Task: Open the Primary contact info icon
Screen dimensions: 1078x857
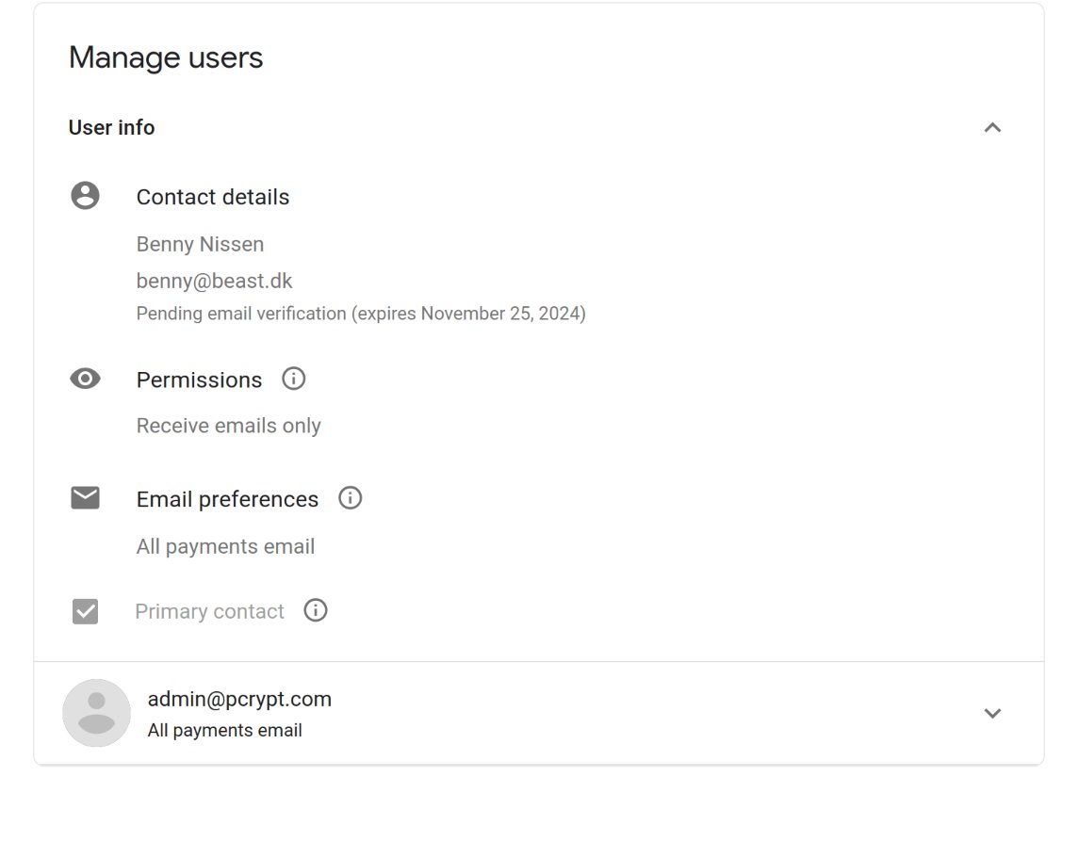Action: (316, 610)
